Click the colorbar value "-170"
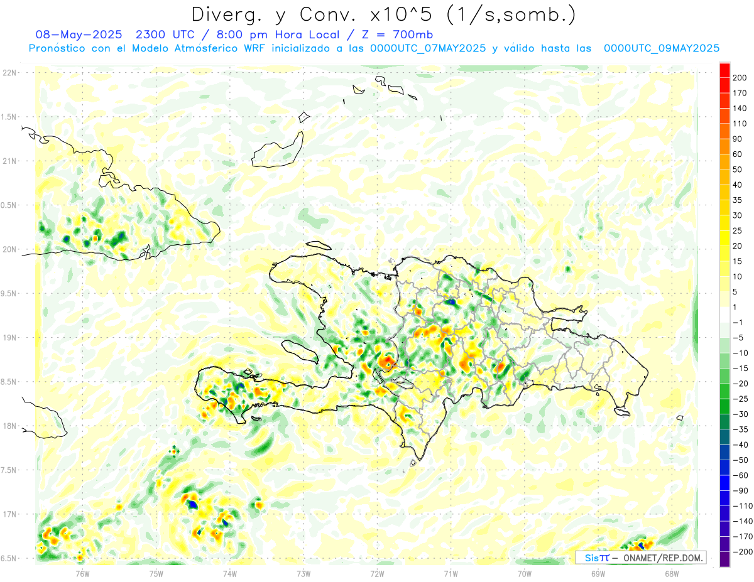Viewport: 754px width, 582px height. (743, 536)
